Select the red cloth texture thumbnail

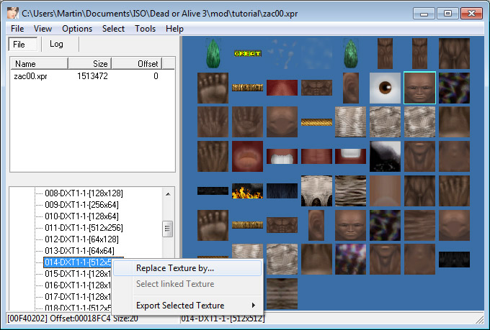pos(282,88)
